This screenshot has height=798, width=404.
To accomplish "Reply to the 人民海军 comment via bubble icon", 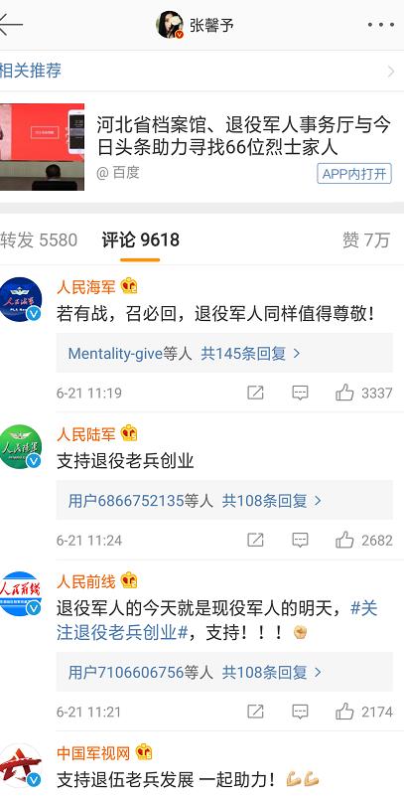I will point(300,393).
